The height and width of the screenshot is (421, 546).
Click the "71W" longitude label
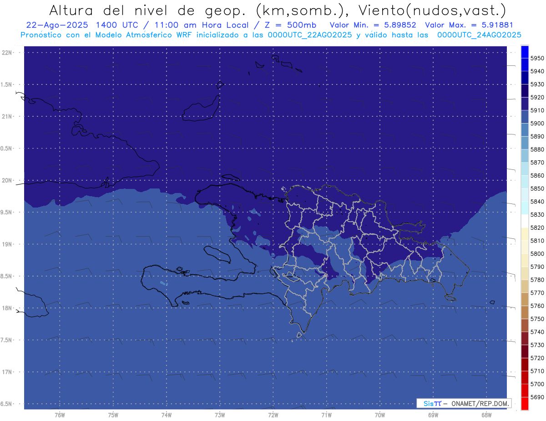[326, 415]
